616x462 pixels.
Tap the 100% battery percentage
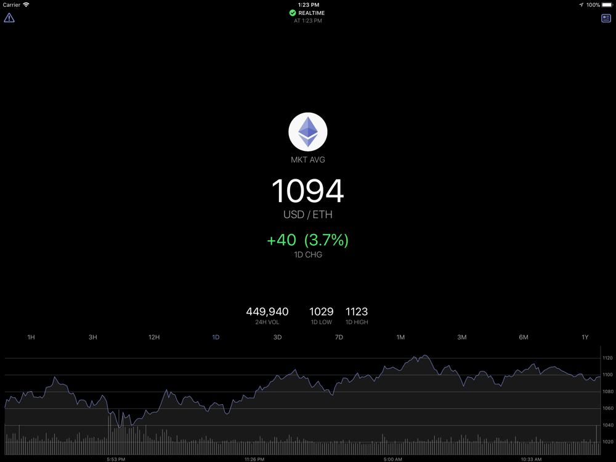pos(593,5)
